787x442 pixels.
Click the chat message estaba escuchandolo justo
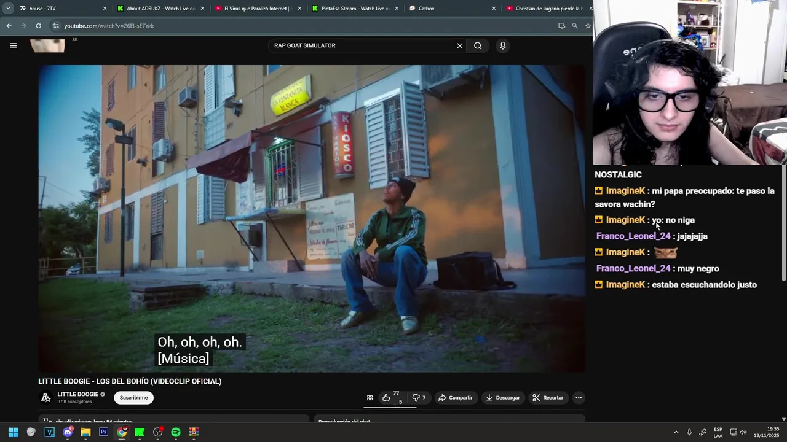tap(704, 285)
